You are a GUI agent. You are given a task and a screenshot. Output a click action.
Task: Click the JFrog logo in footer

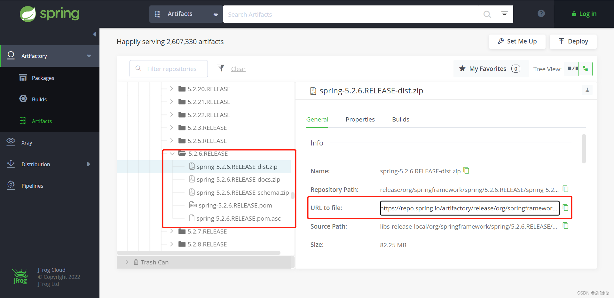pyautogui.click(x=20, y=277)
